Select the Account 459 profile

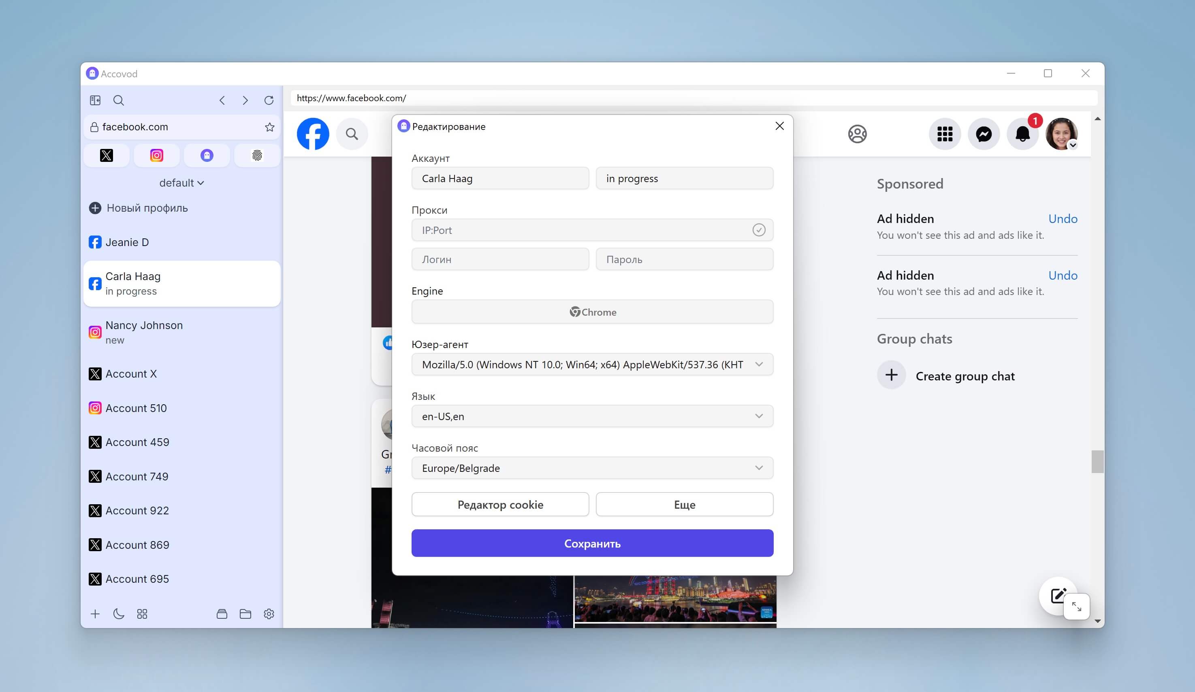point(137,442)
